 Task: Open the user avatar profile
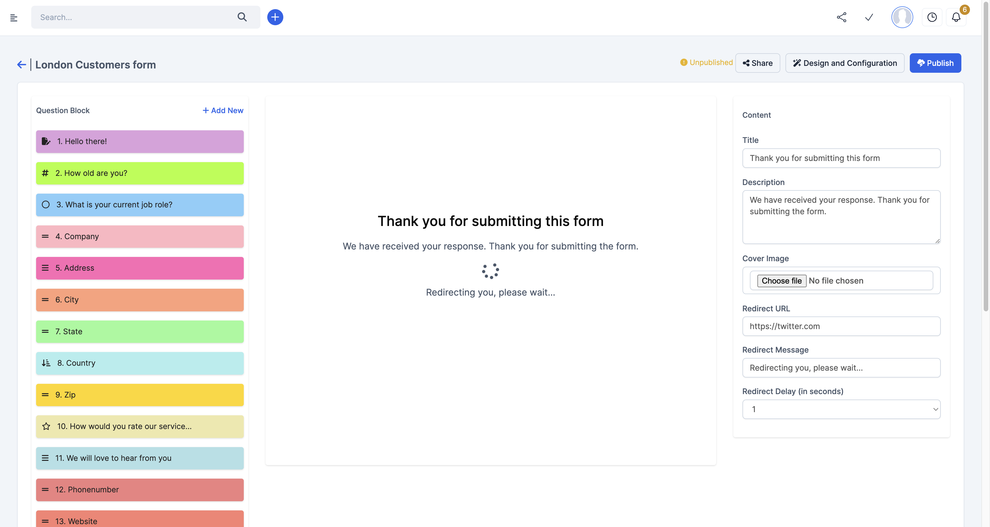[901, 17]
